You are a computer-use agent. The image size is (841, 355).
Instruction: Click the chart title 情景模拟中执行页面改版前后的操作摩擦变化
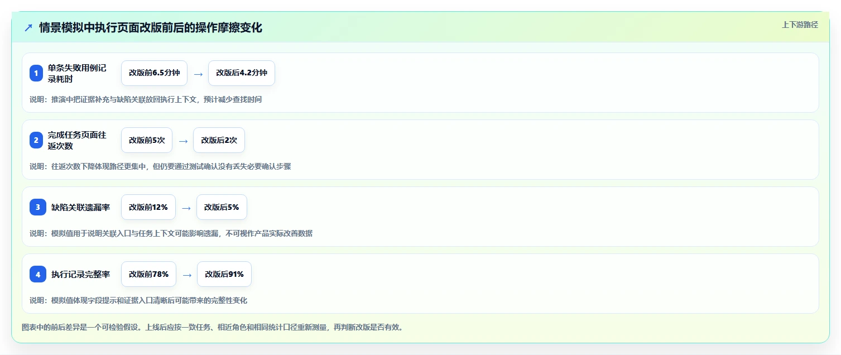point(151,28)
